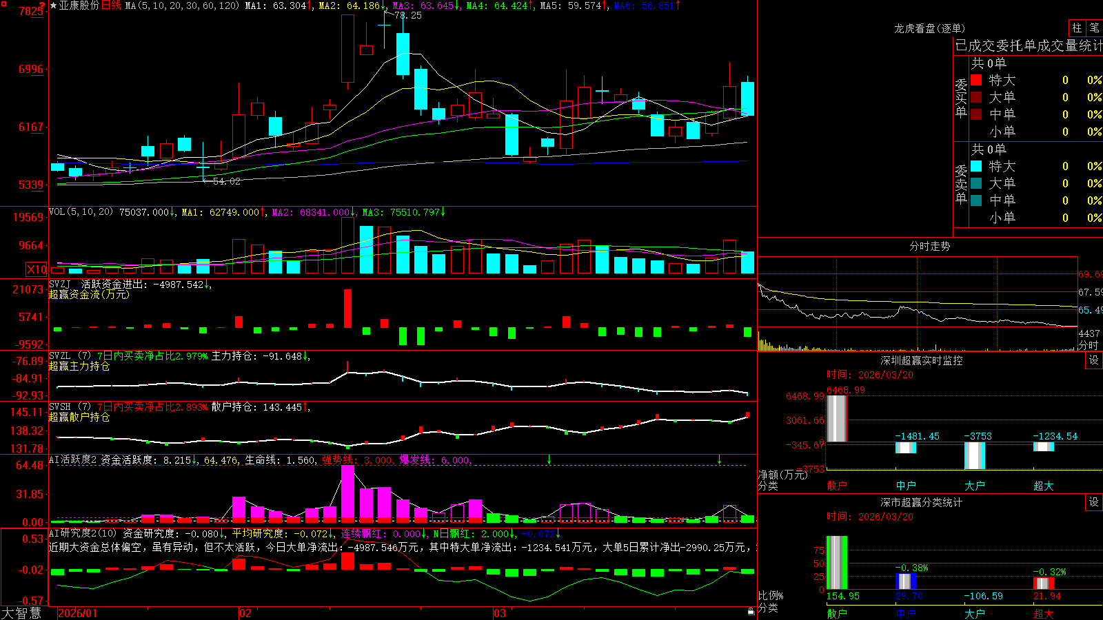Click the AI活跃度2 indicator label

pos(73,459)
